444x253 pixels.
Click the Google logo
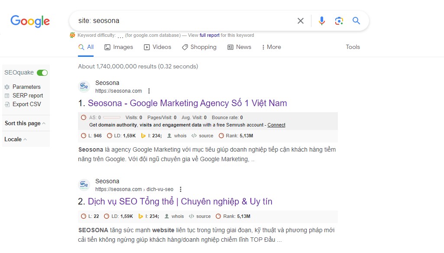[x=30, y=21]
